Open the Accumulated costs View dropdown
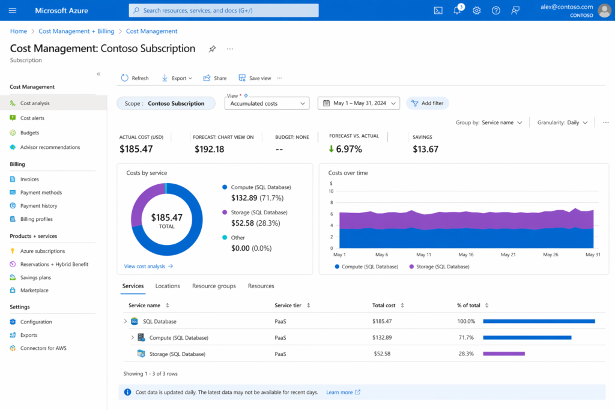The width and height of the screenshot is (615, 410). (267, 103)
